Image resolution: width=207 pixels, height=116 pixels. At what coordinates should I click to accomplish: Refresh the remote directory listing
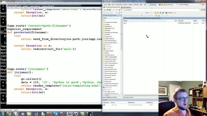point(163,13)
